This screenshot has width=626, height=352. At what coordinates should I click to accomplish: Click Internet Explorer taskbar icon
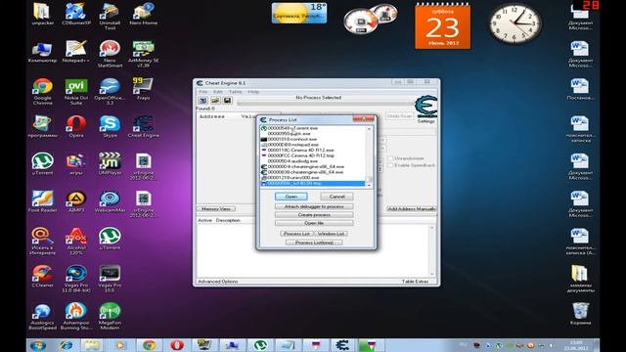pos(66,345)
